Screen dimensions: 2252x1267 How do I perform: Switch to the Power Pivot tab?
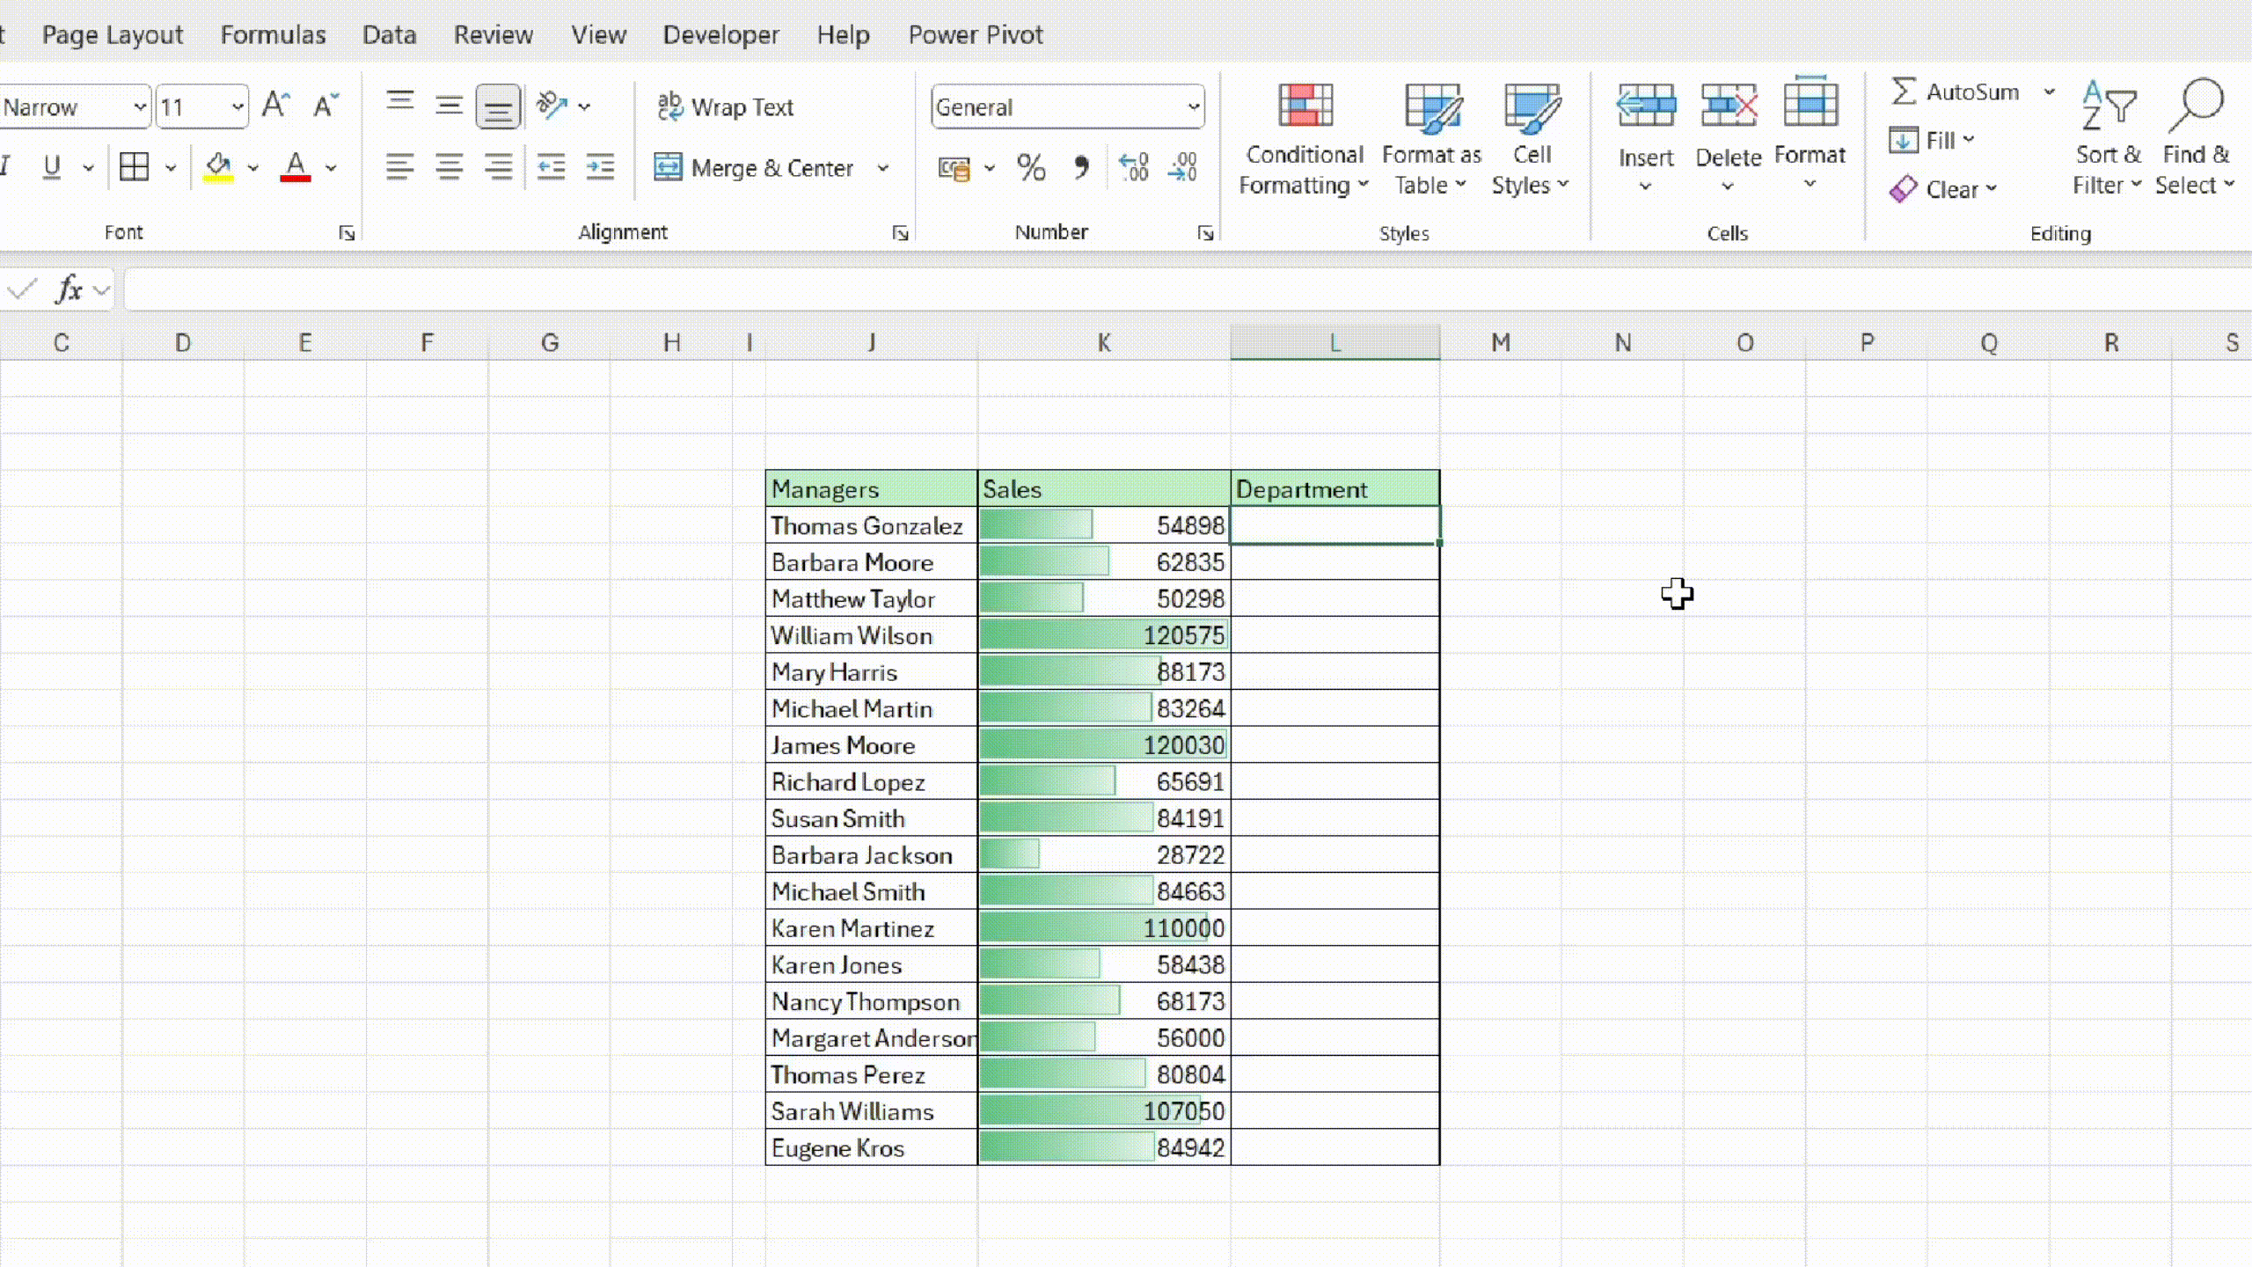976,34
